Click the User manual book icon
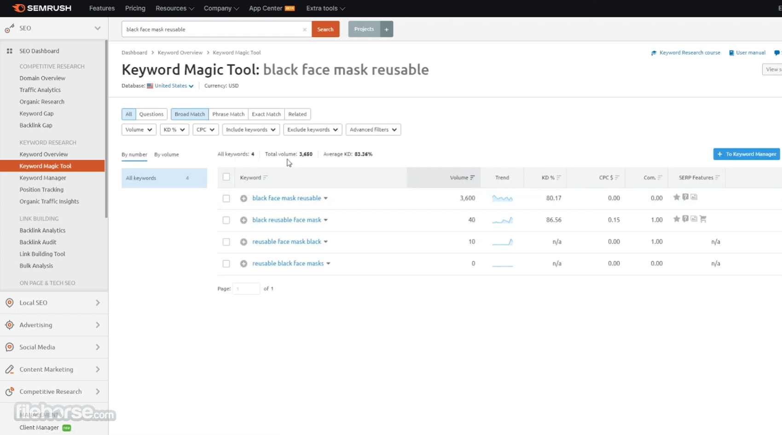Image resolution: width=782 pixels, height=435 pixels. (731, 53)
